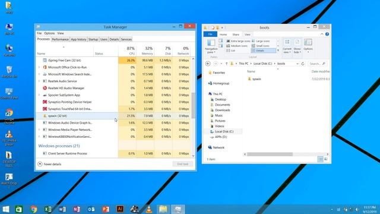
Task: Expand Microsoft Windows Search Indexer process
Action: point(39,74)
